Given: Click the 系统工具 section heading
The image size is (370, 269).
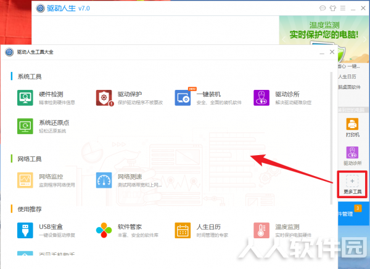Looking at the screenshot, I should tap(30, 76).
